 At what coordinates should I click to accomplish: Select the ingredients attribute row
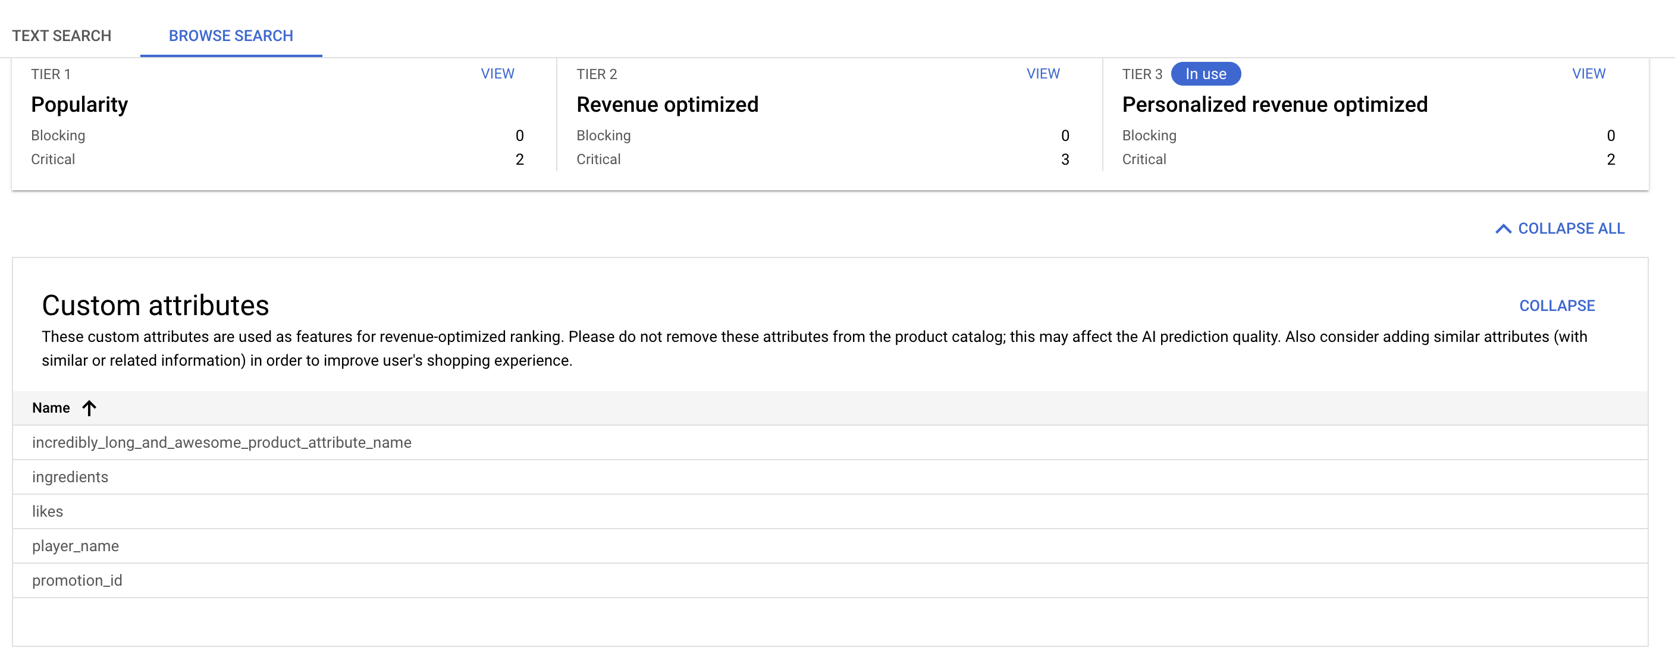pos(70,477)
